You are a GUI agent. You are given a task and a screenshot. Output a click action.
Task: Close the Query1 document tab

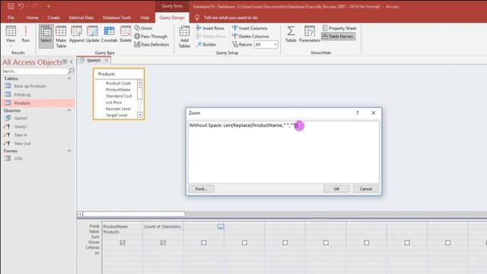pos(107,60)
